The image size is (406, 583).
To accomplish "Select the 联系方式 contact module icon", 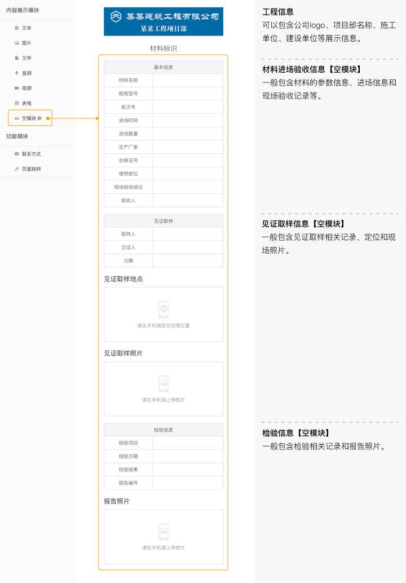I will click(16, 154).
